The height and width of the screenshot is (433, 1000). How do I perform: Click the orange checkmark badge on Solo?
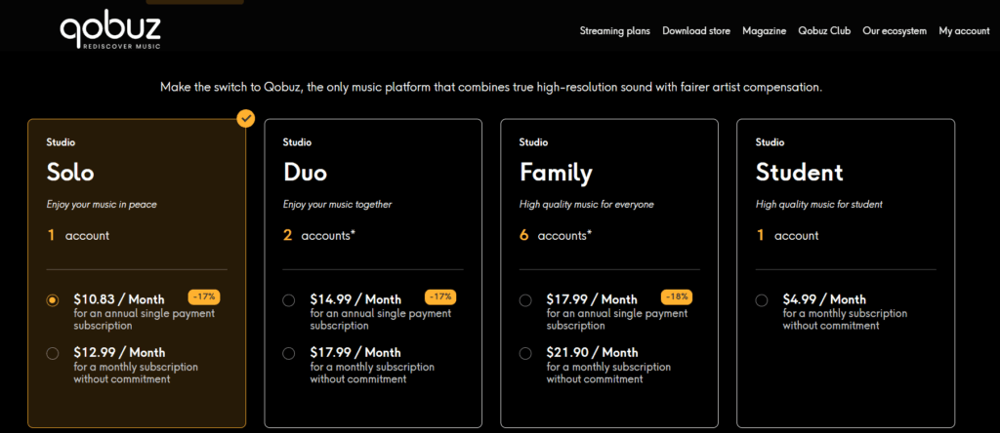point(246,119)
